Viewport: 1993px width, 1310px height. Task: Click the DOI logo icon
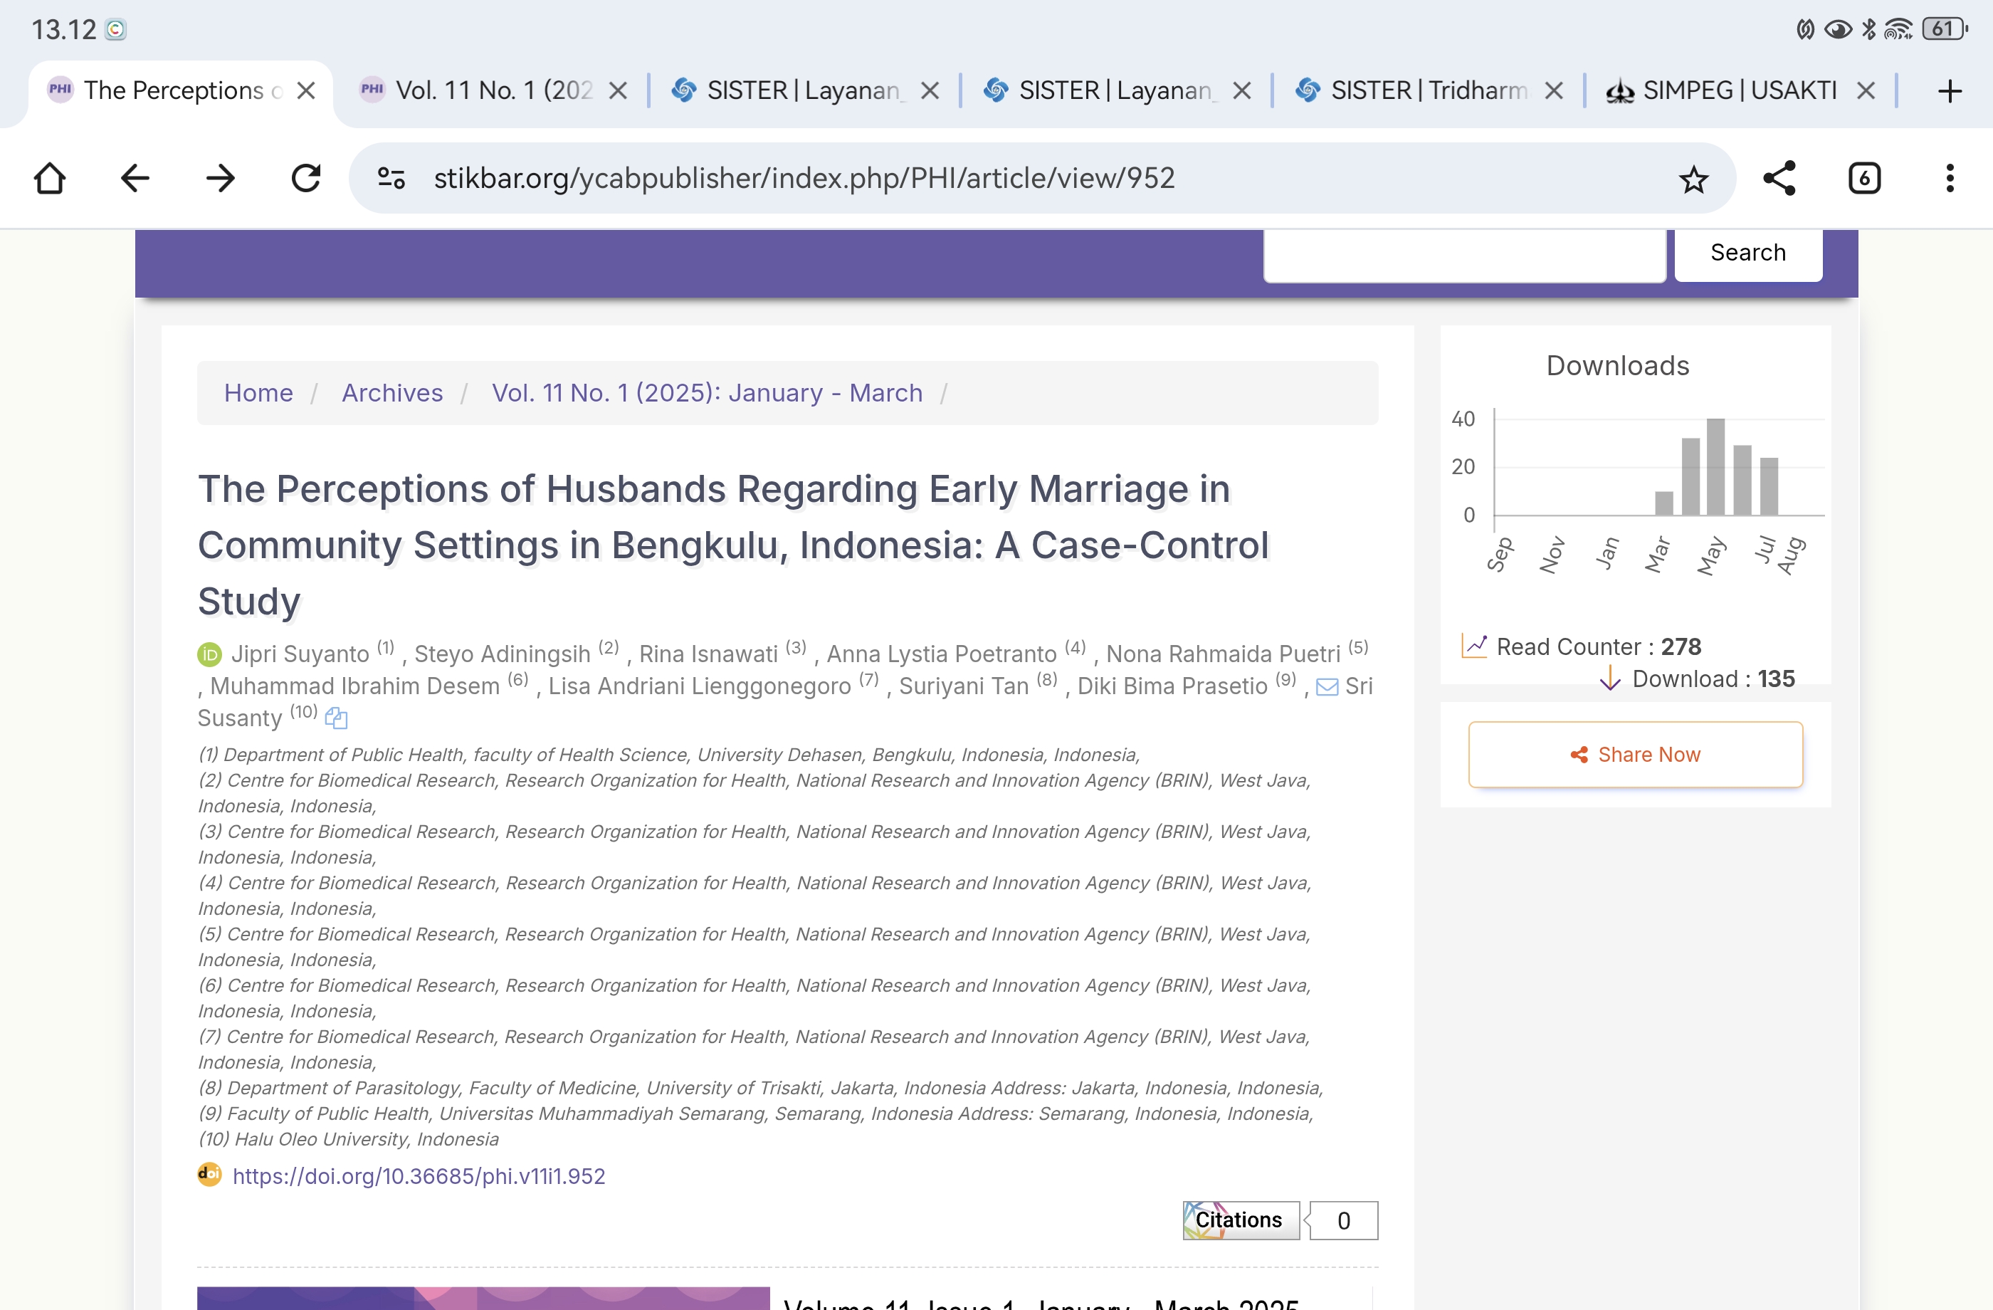(x=209, y=1174)
